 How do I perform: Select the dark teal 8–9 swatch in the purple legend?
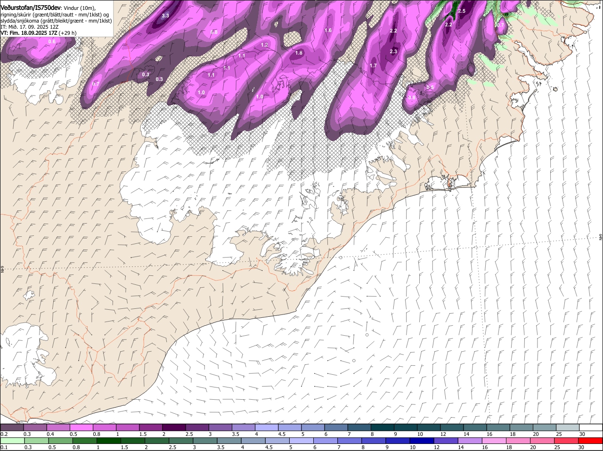(383, 427)
